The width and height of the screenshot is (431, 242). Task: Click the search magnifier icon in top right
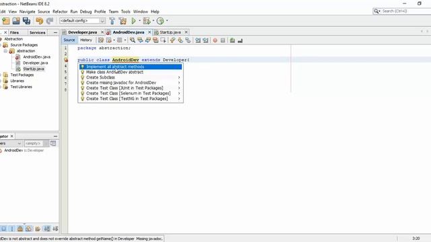tap(376, 11)
